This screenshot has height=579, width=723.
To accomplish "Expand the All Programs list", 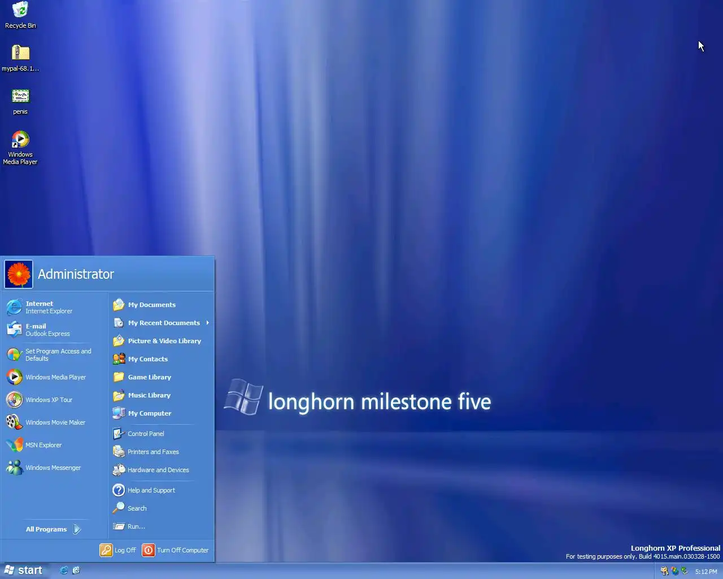I will point(54,529).
